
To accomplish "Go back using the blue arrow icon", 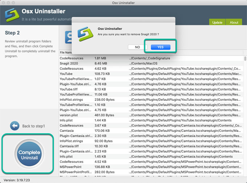I will 15,126.
